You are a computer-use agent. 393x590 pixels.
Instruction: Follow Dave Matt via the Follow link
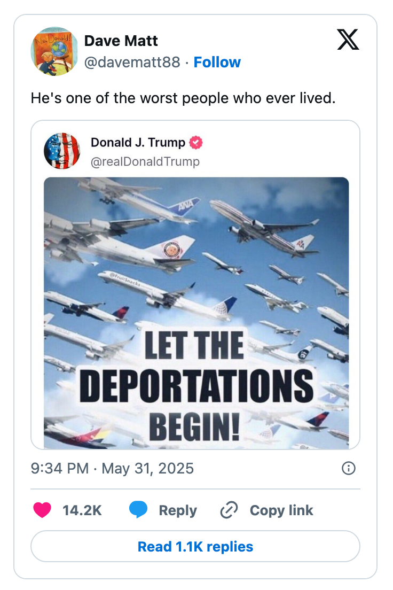click(x=217, y=62)
